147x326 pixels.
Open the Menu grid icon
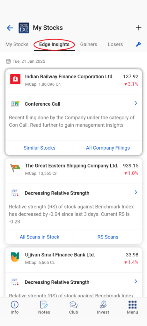tap(132, 308)
